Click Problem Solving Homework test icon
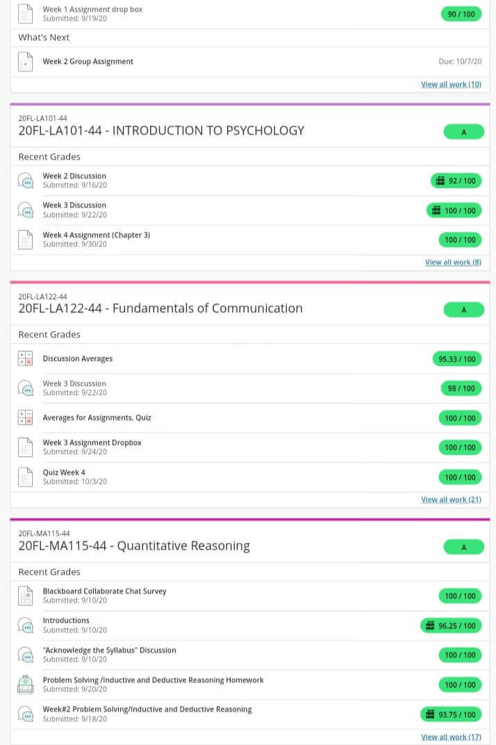 coord(26,685)
